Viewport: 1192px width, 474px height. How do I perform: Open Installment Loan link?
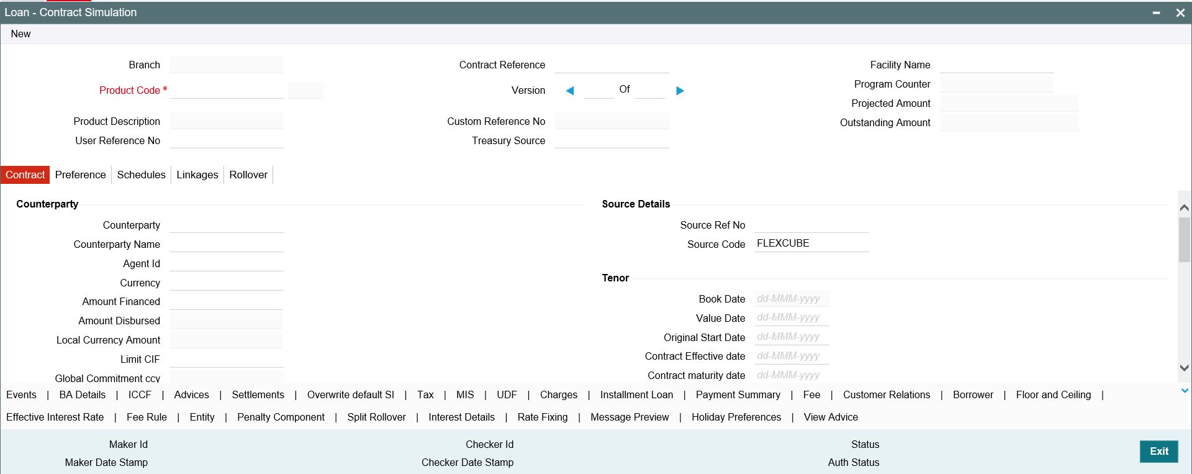tap(636, 395)
